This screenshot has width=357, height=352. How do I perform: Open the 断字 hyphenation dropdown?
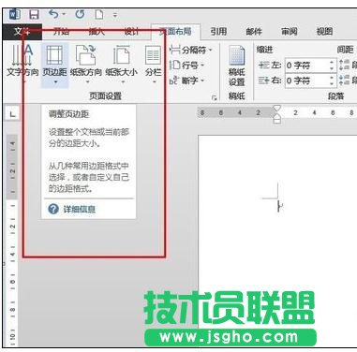click(x=187, y=81)
